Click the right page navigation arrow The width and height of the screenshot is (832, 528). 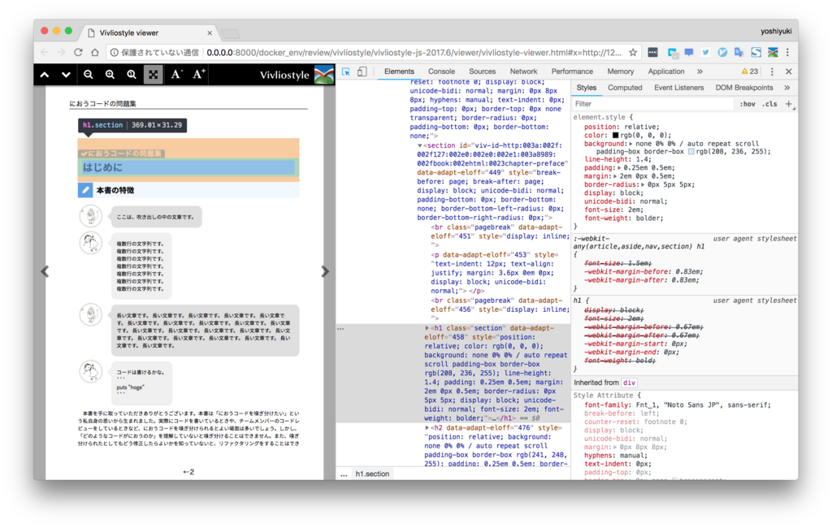[325, 271]
